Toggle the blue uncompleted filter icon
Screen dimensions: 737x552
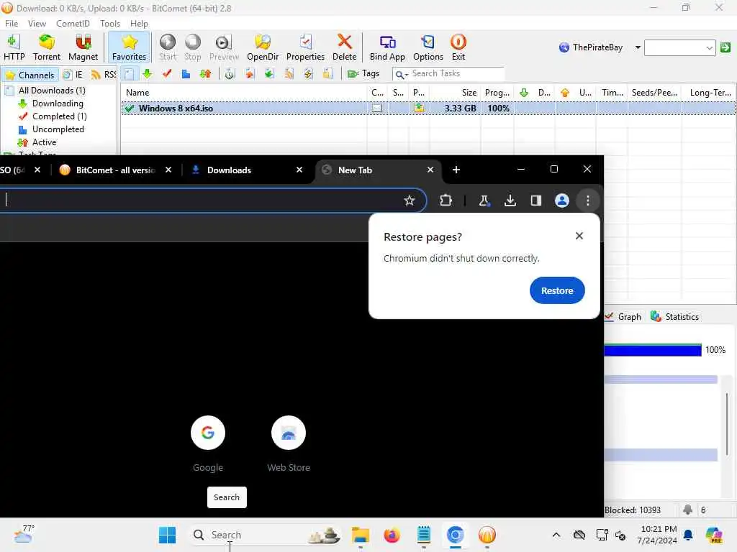[186, 74]
